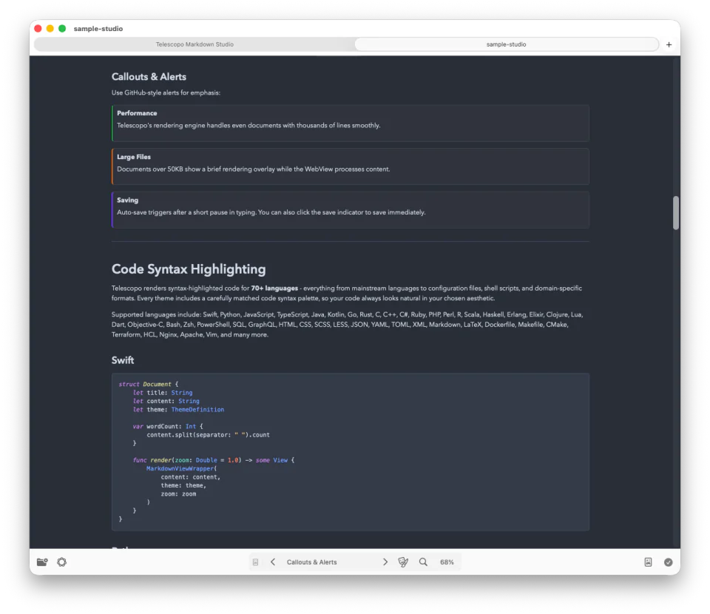Click 'Use GitHub-style alerts for emphasis' text
Screen dimensions: 710x614
(166, 92)
